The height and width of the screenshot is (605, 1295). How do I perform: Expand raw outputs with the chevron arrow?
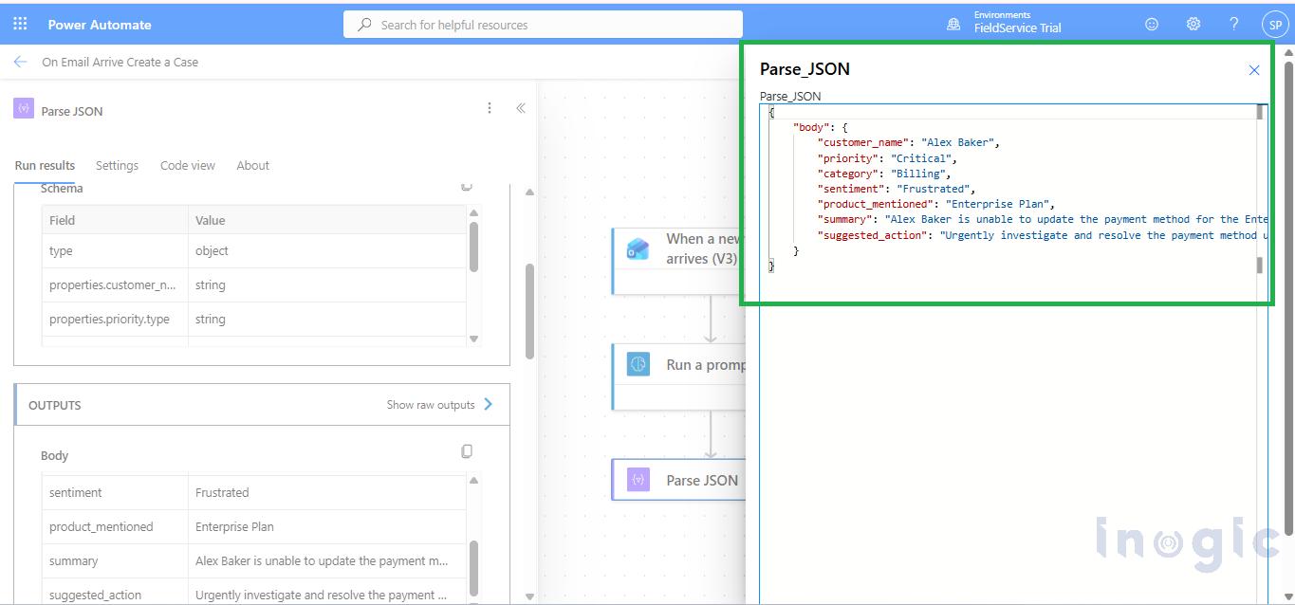point(488,404)
